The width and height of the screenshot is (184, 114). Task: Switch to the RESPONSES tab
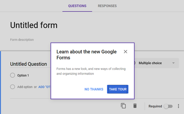(x=107, y=6)
